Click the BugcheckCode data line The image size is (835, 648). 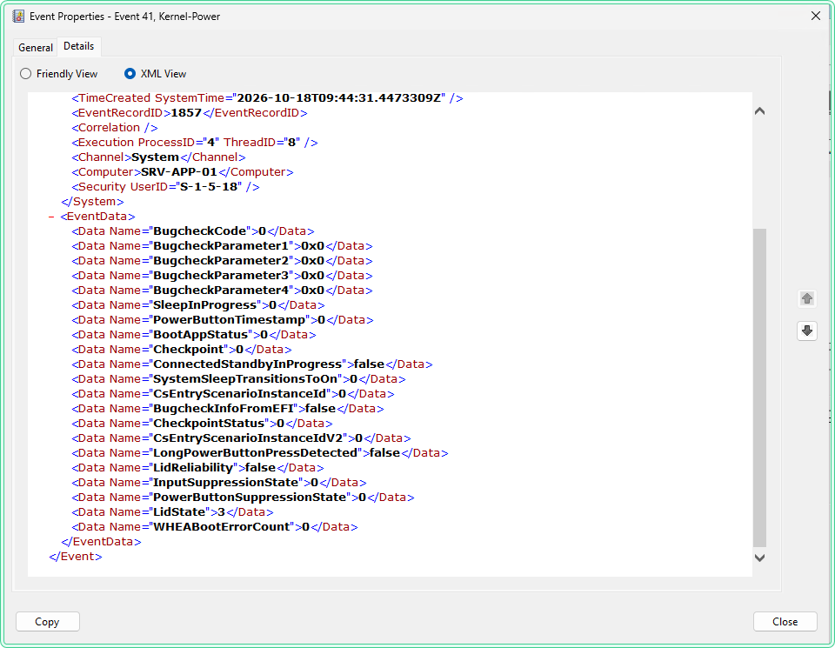point(193,231)
